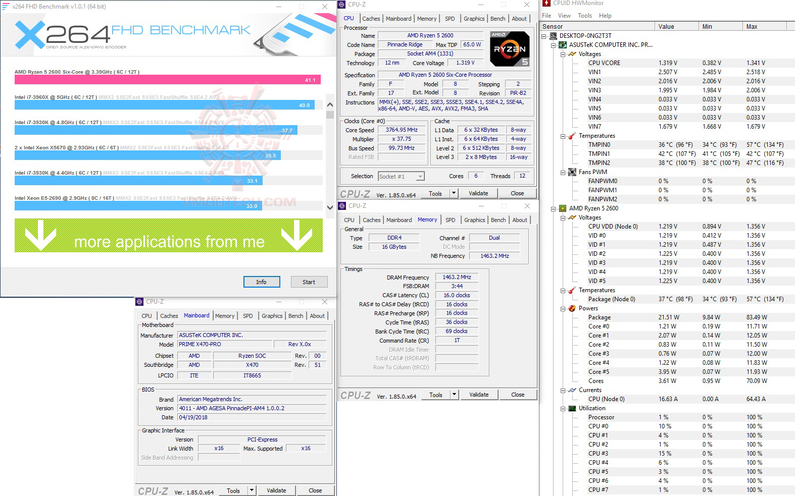Switch to Graphics tab in CPU-Z Memory timings window

474,220
